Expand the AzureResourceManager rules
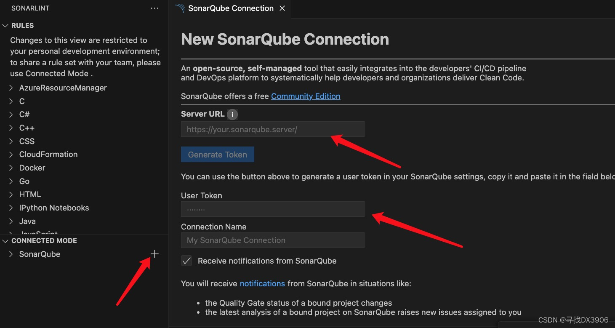615x328 pixels. point(11,88)
